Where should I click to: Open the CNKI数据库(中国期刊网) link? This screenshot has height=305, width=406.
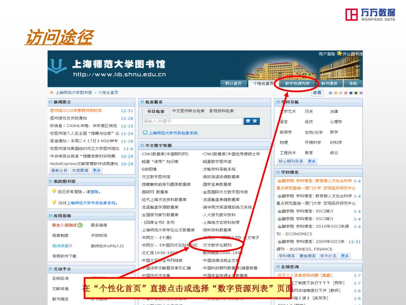(x=165, y=154)
